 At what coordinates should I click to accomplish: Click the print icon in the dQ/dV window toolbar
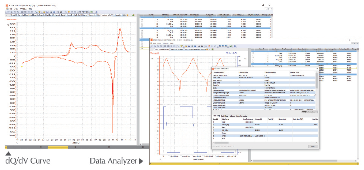click(51, 12)
